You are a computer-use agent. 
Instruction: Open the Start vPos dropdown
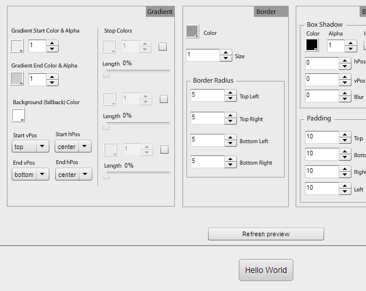pos(31,147)
